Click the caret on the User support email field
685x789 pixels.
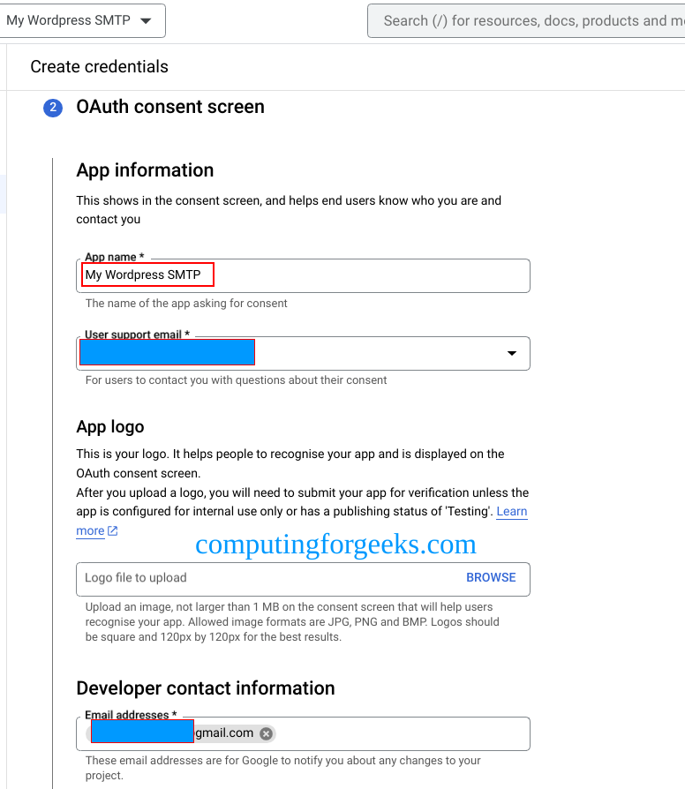click(511, 353)
